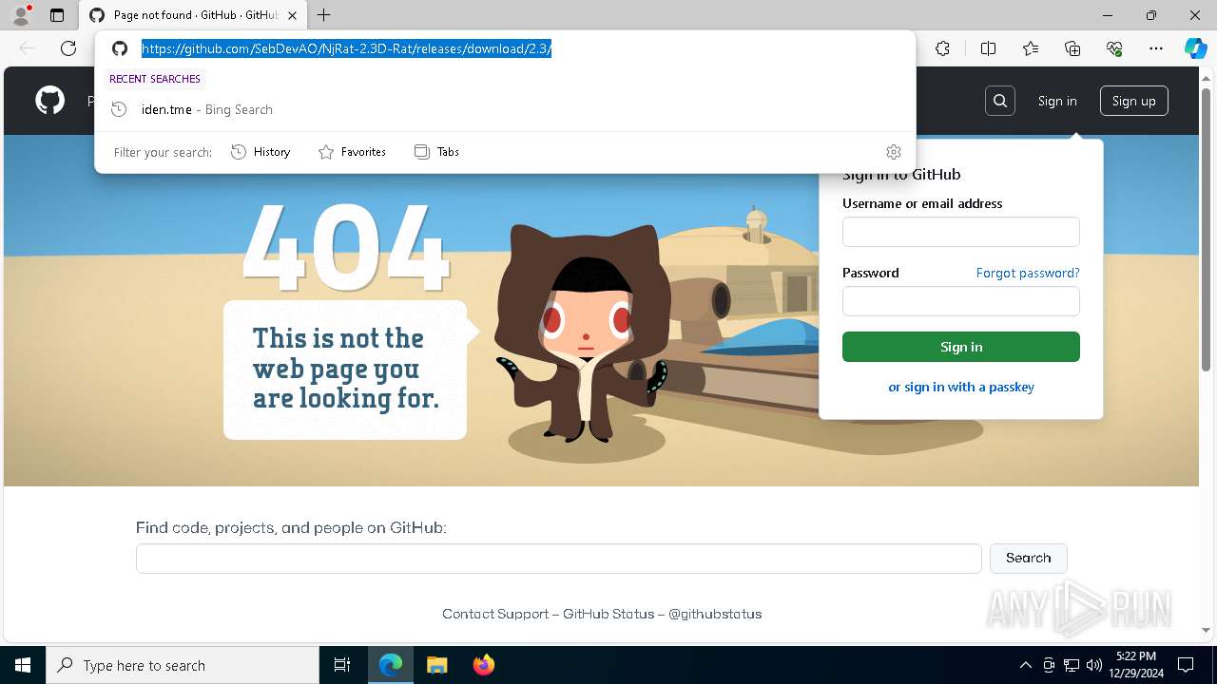This screenshot has height=684, width=1217.
Task: Open the @githubstatus link
Action: [x=715, y=614]
